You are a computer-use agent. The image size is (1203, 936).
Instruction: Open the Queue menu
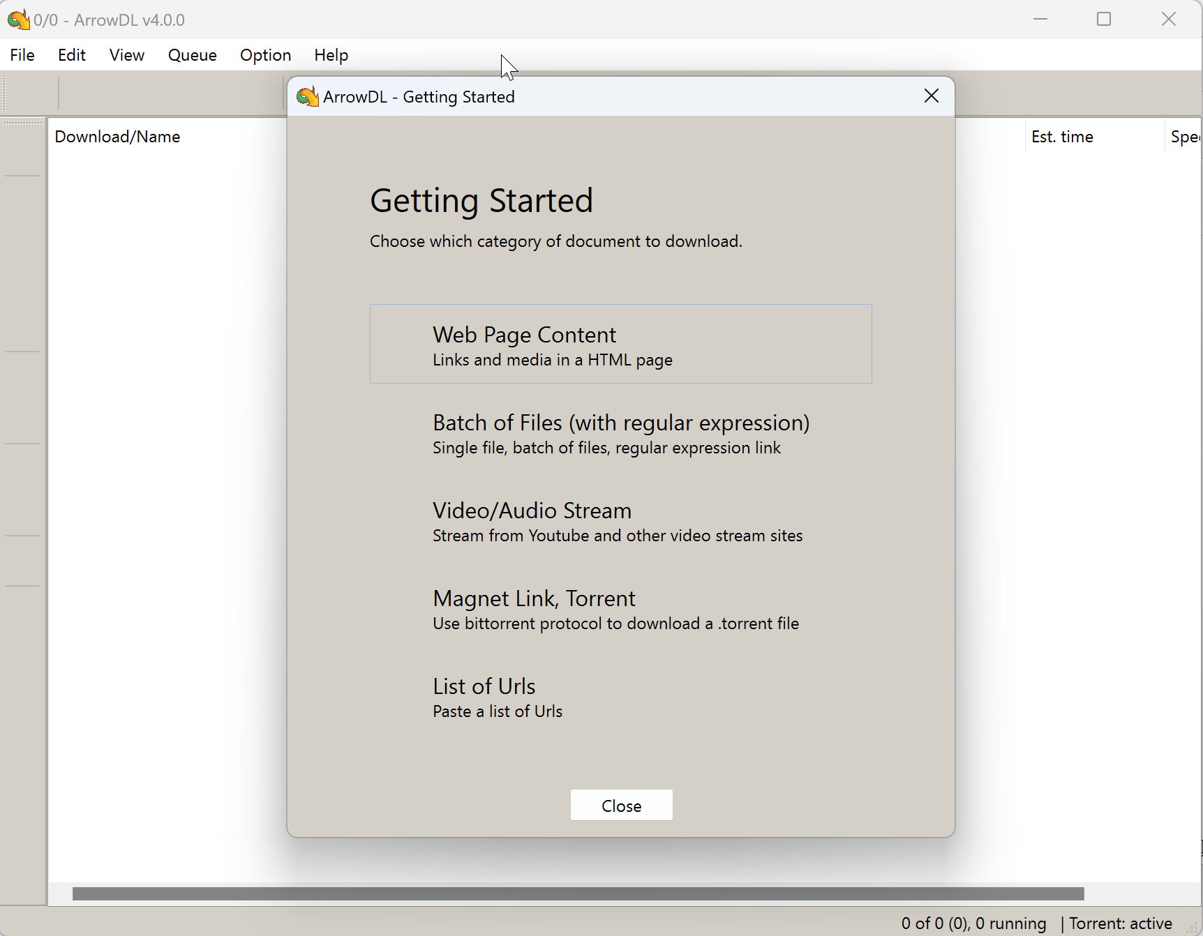(193, 55)
